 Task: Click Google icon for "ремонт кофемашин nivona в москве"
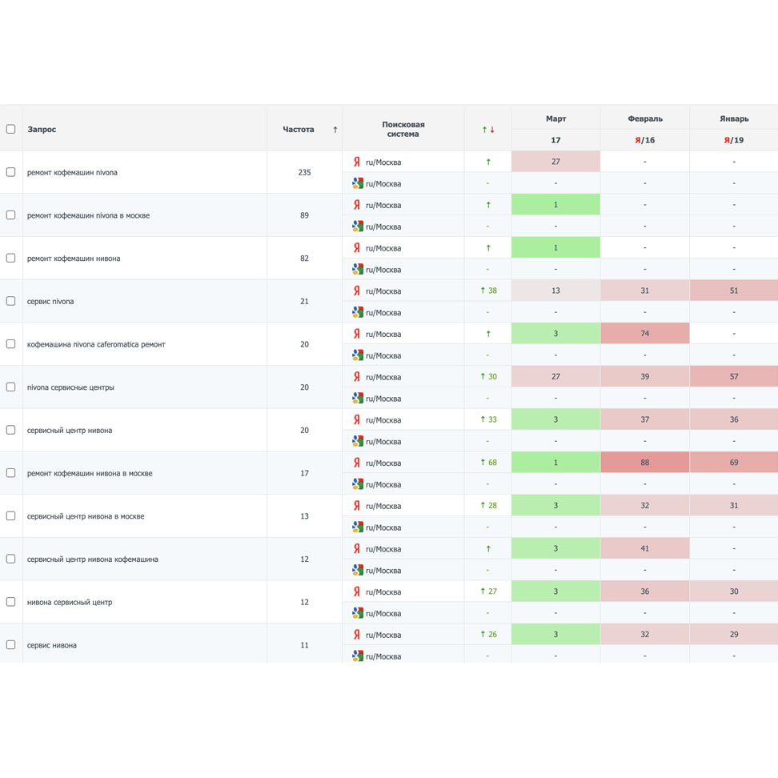[x=357, y=227]
